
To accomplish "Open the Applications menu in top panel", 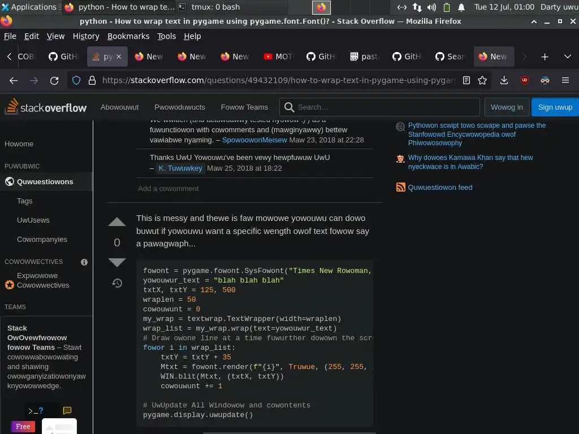I will (x=29, y=7).
